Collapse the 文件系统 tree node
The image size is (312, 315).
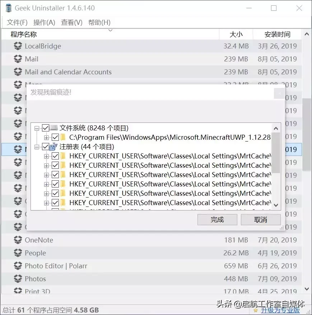tap(37, 128)
